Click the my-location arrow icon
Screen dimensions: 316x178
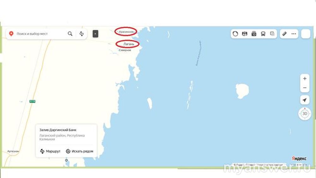tap(305, 100)
